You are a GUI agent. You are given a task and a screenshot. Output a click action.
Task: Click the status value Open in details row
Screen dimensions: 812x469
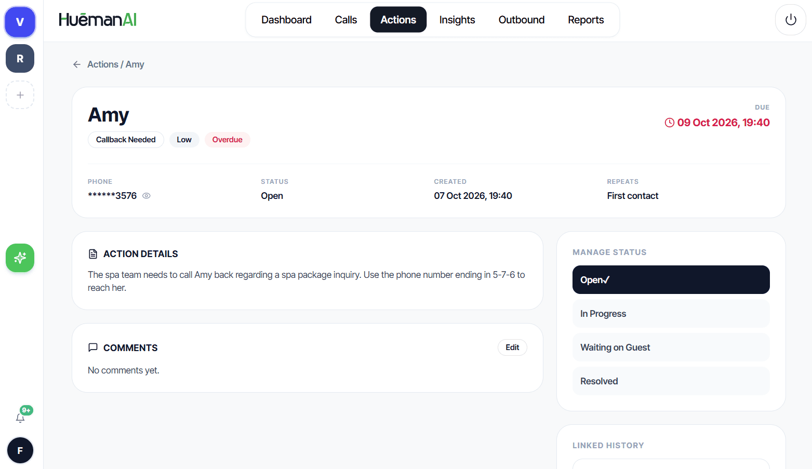[x=272, y=196]
